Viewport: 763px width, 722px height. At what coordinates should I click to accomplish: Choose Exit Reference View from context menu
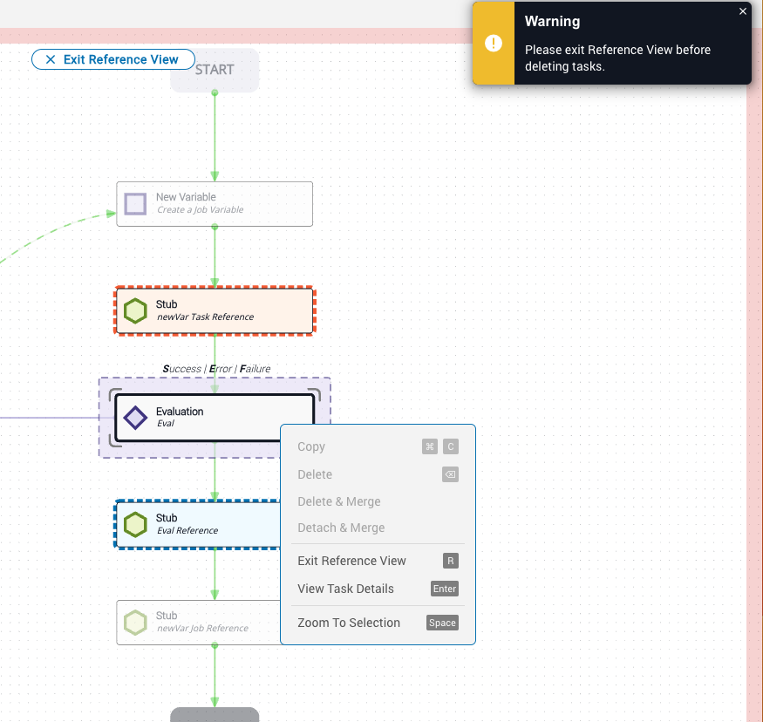351,561
